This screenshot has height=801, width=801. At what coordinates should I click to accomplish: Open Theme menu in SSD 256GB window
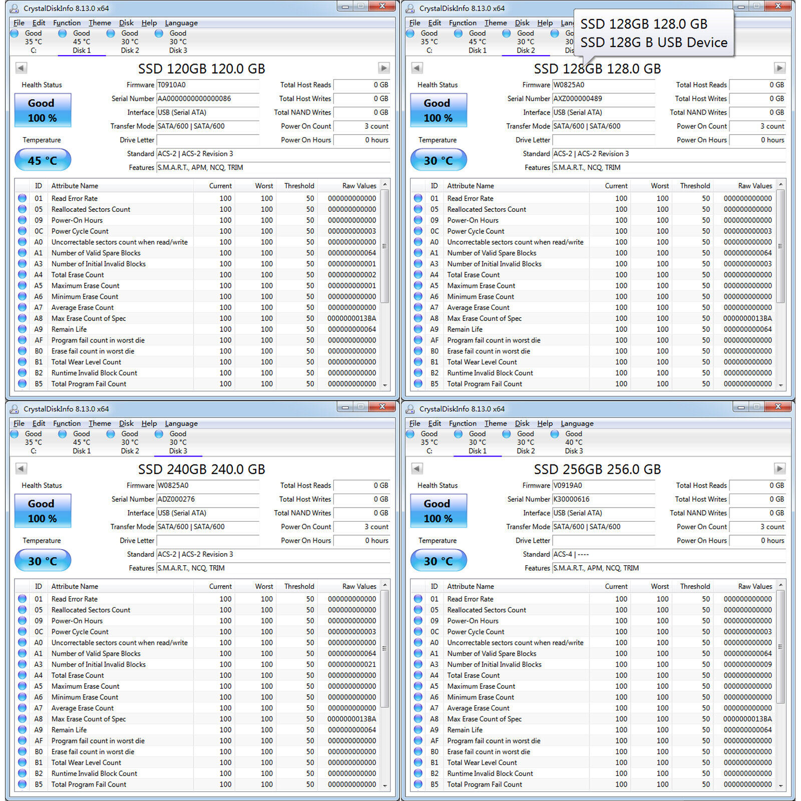(496, 424)
